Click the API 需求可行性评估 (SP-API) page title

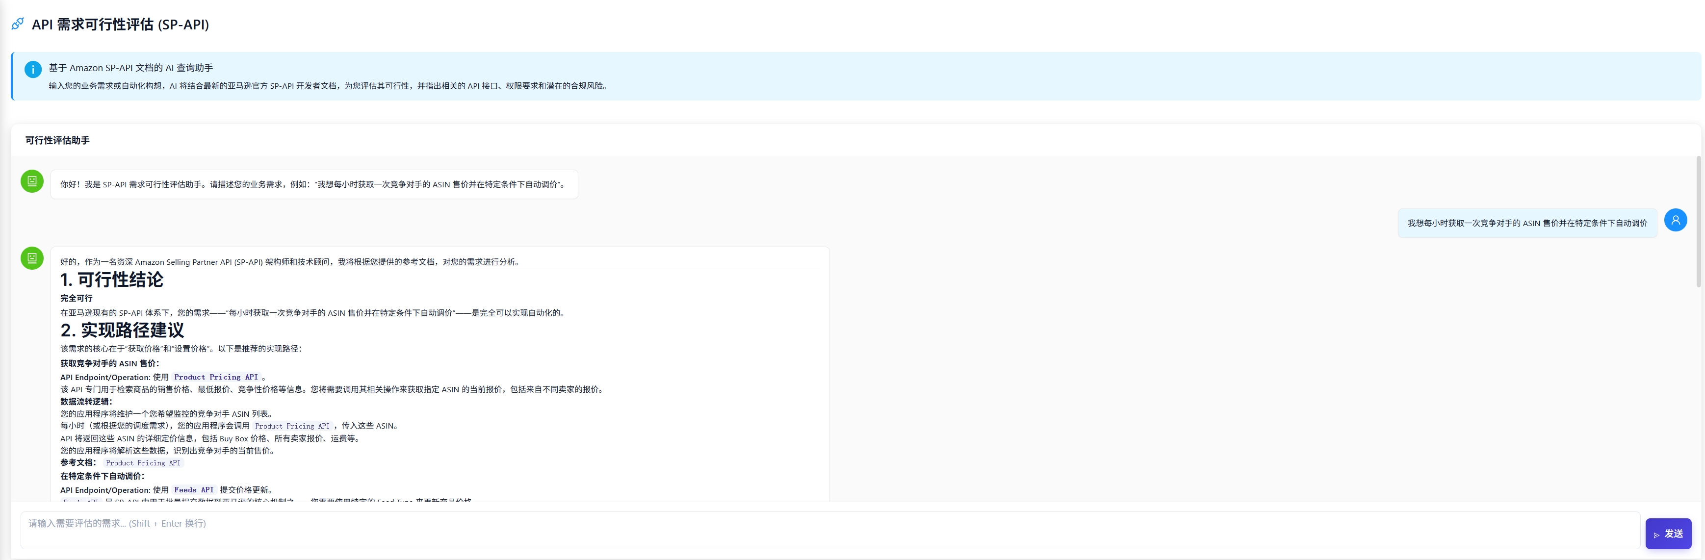(x=120, y=25)
